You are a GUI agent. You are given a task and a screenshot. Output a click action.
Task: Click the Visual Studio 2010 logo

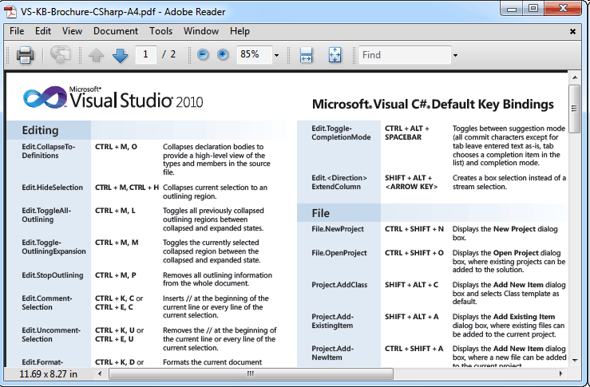click(113, 97)
